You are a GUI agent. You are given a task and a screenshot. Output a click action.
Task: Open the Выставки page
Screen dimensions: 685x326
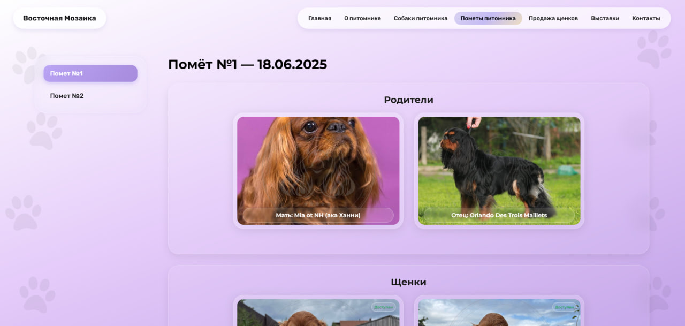click(x=605, y=18)
